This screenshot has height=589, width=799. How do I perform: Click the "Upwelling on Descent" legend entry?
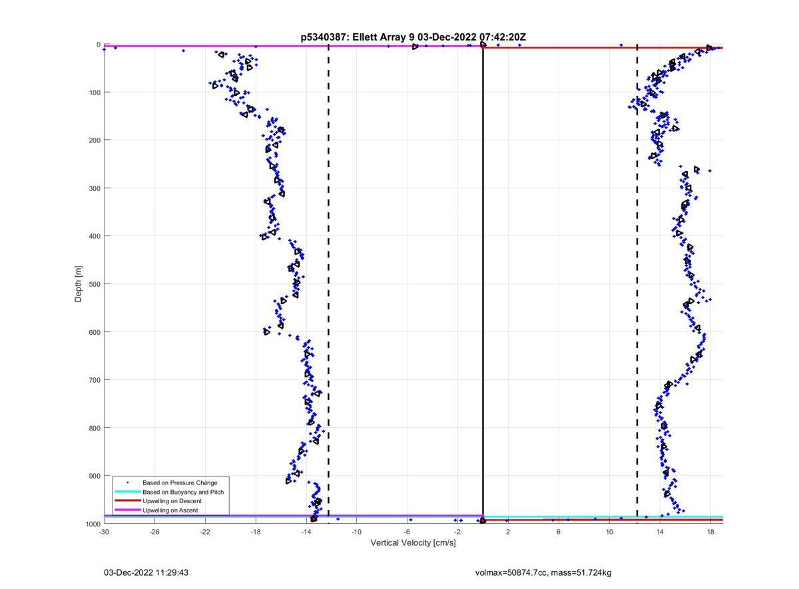[172, 501]
